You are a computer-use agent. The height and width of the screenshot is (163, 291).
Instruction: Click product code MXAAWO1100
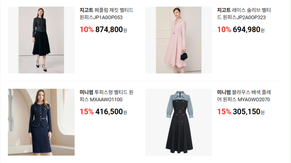pos(106,99)
